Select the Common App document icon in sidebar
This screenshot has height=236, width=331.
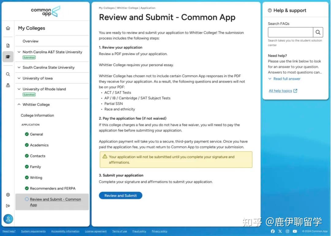point(8,45)
